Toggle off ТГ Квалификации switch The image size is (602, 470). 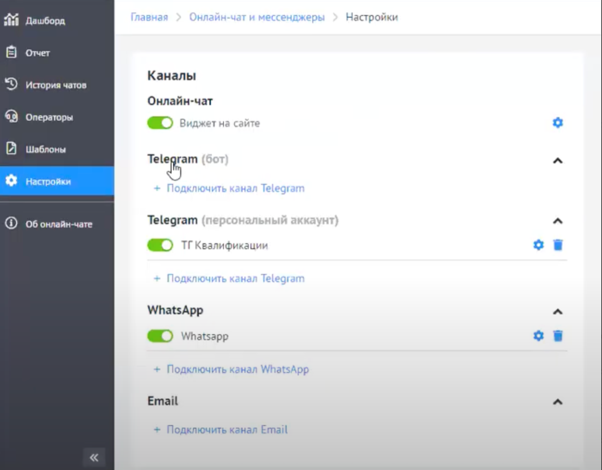pyautogui.click(x=160, y=245)
